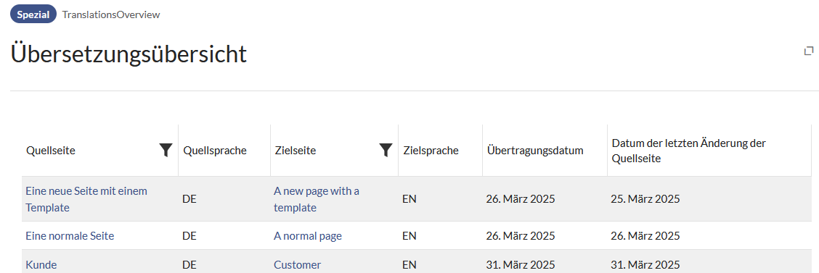Sort by Quellsprache column header
819x273 pixels.
click(215, 151)
